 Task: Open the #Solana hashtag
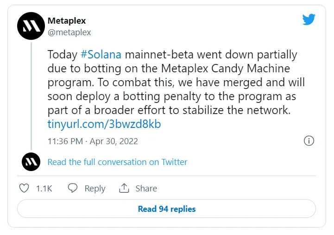click(x=101, y=55)
